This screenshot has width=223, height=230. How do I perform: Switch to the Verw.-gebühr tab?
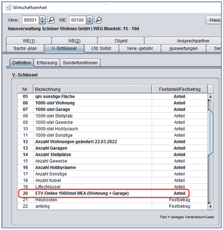click(140, 48)
